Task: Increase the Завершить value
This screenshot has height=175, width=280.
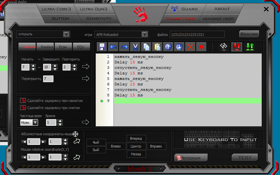Action: [x=55, y=65]
